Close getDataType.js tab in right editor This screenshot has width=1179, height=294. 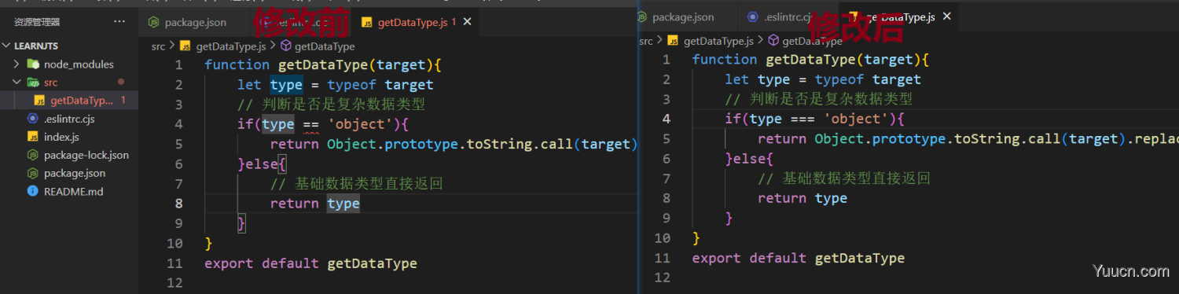coord(946,17)
